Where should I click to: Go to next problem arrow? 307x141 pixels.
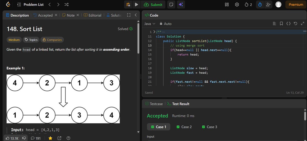58,5
